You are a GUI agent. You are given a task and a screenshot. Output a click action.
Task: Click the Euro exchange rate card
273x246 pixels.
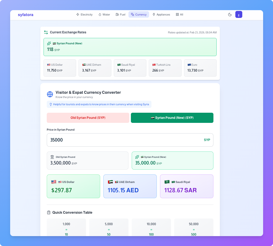200,68
